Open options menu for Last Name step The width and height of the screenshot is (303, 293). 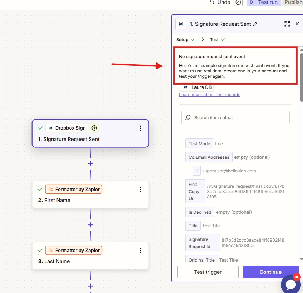140,251
